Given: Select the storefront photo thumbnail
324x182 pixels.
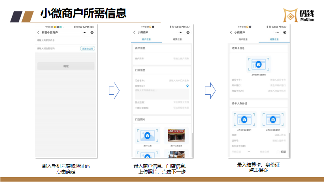Looking at the screenshot, I should 176,135.
